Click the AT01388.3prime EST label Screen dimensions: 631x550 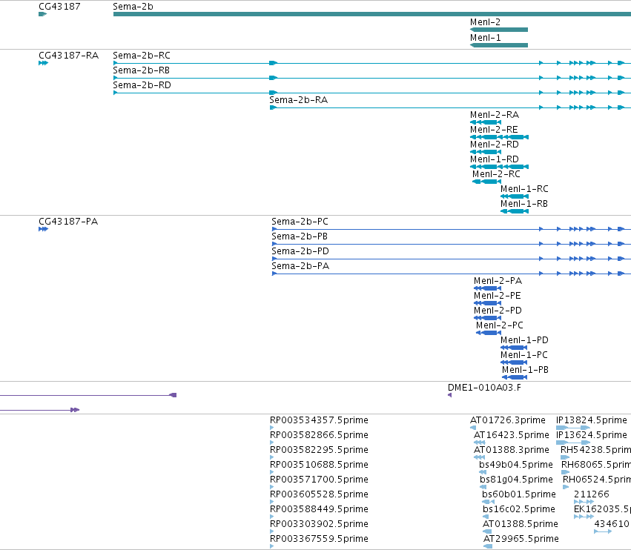click(x=511, y=450)
